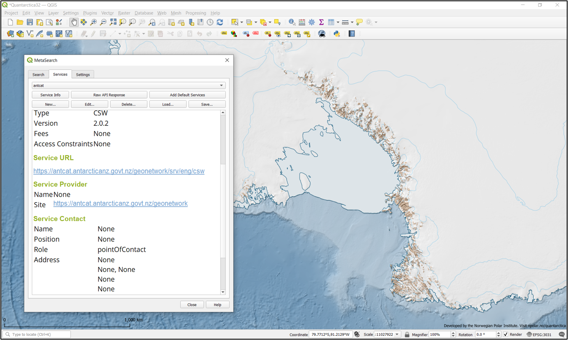Expand Select Features tool dropdown arrow

pyautogui.click(x=242, y=22)
